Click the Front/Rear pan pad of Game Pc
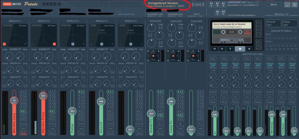 [x=173, y=56]
